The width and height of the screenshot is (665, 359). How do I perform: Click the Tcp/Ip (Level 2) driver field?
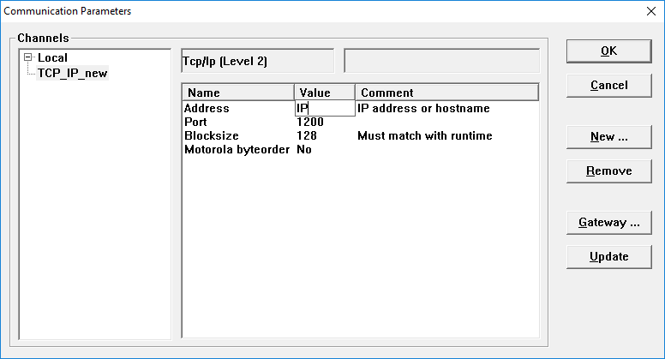257,61
